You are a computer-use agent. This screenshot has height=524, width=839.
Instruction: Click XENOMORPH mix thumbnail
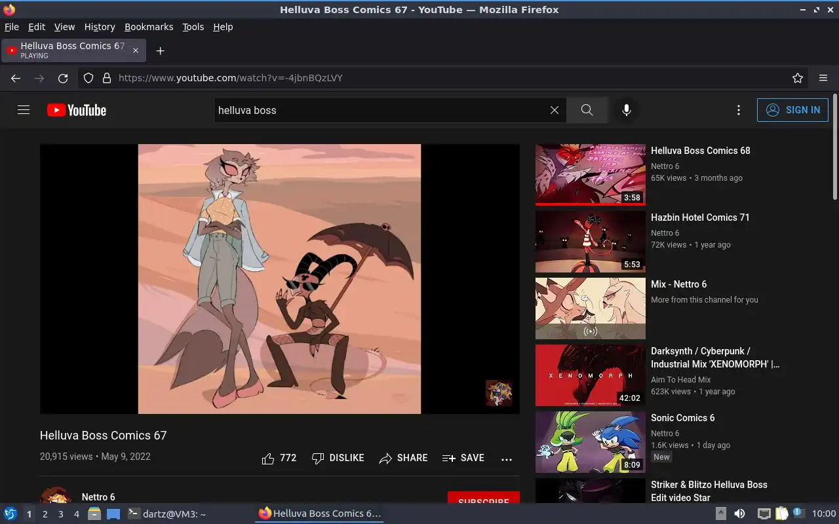(x=591, y=375)
